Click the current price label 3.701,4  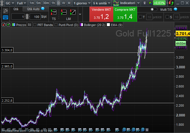183,34
